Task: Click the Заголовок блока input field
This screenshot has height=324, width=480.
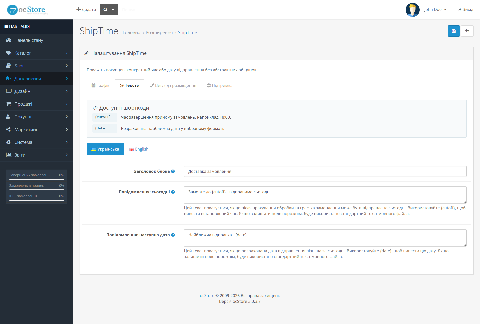Action: pyautogui.click(x=325, y=171)
